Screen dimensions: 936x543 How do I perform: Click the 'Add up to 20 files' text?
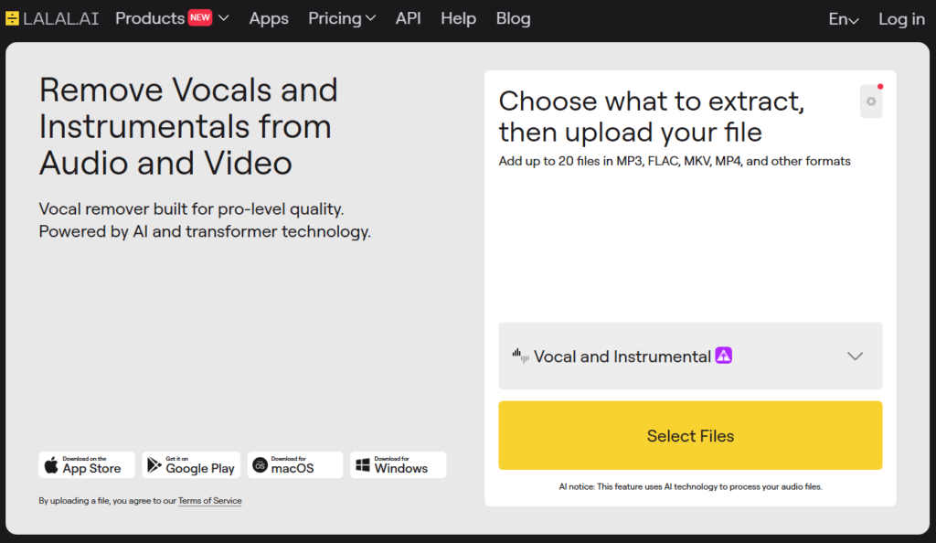pyautogui.click(x=675, y=161)
